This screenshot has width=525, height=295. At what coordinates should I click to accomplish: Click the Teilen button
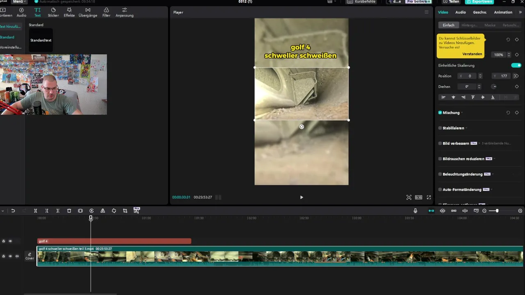(451, 2)
